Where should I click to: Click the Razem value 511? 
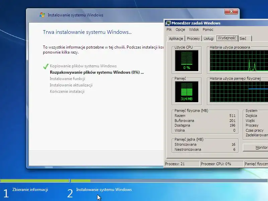[232, 116]
